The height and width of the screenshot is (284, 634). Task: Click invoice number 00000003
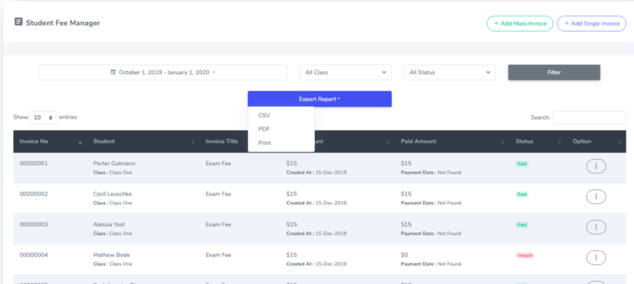[33, 224]
